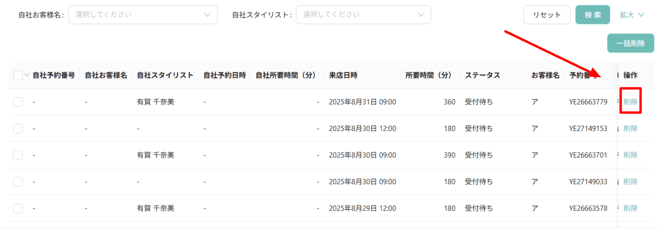Image resolution: width=661 pixels, height=228 pixels.
Task: Check the row for reservation YE26663779
Action: click(18, 102)
